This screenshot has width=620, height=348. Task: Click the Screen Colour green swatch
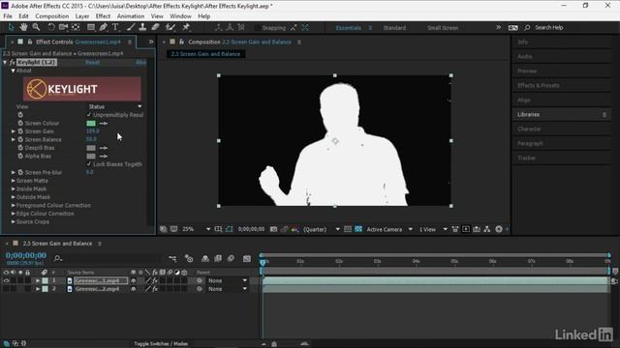click(x=91, y=123)
